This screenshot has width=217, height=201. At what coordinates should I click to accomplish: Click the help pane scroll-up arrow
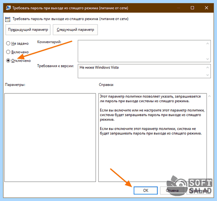coord(209,96)
